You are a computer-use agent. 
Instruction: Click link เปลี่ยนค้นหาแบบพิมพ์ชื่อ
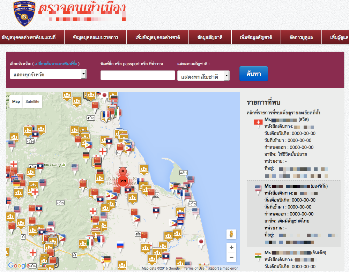pos(56,64)
